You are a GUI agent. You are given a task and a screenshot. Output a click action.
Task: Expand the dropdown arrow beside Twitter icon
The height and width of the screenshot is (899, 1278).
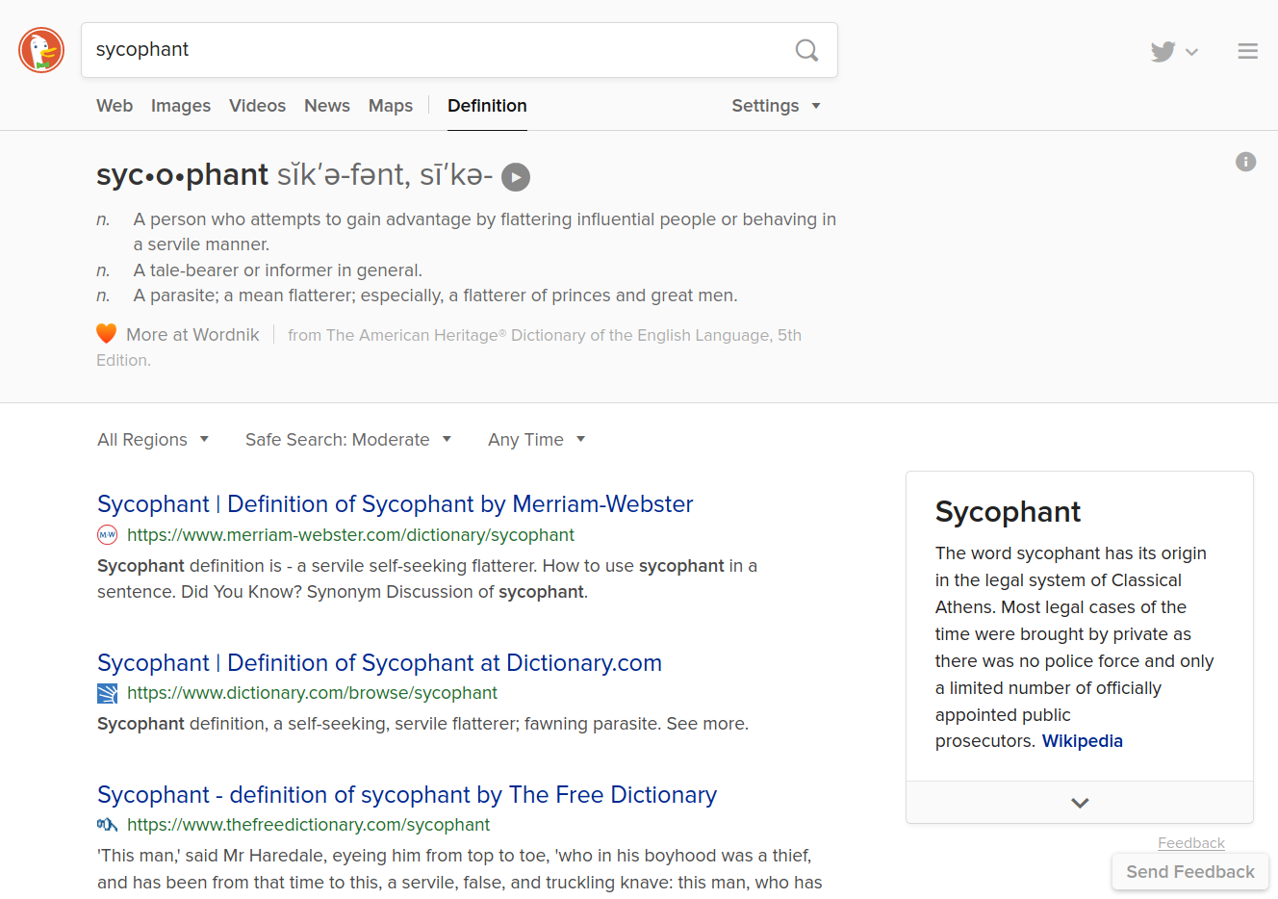tap(1191, 52)
